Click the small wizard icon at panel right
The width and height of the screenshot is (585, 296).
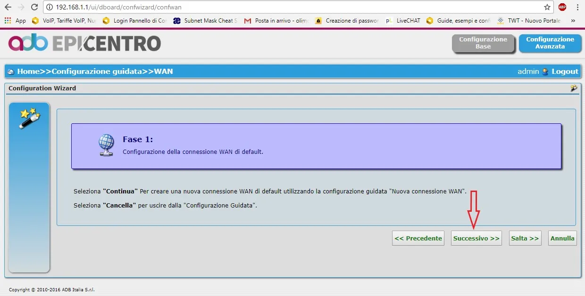(574, 88)
